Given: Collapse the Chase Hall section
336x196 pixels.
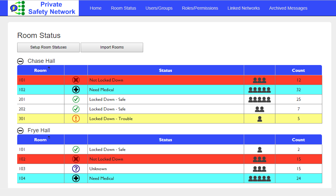Looking at the screenshot, I should point(20,61).
